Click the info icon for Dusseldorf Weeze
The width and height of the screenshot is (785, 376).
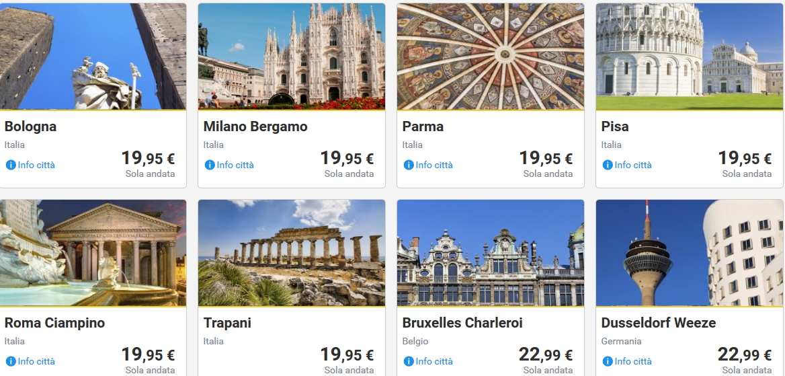[608, 361]
